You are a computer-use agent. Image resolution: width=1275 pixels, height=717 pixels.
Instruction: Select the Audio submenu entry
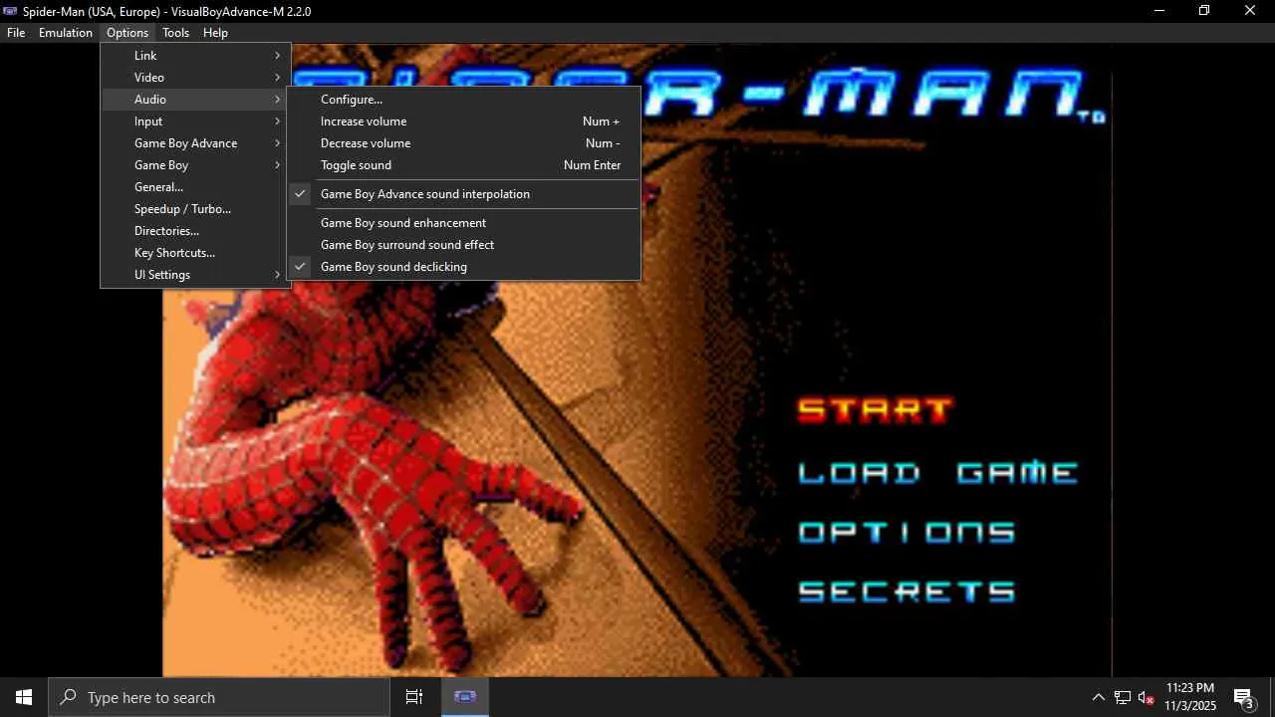click(x=195, y=100)
